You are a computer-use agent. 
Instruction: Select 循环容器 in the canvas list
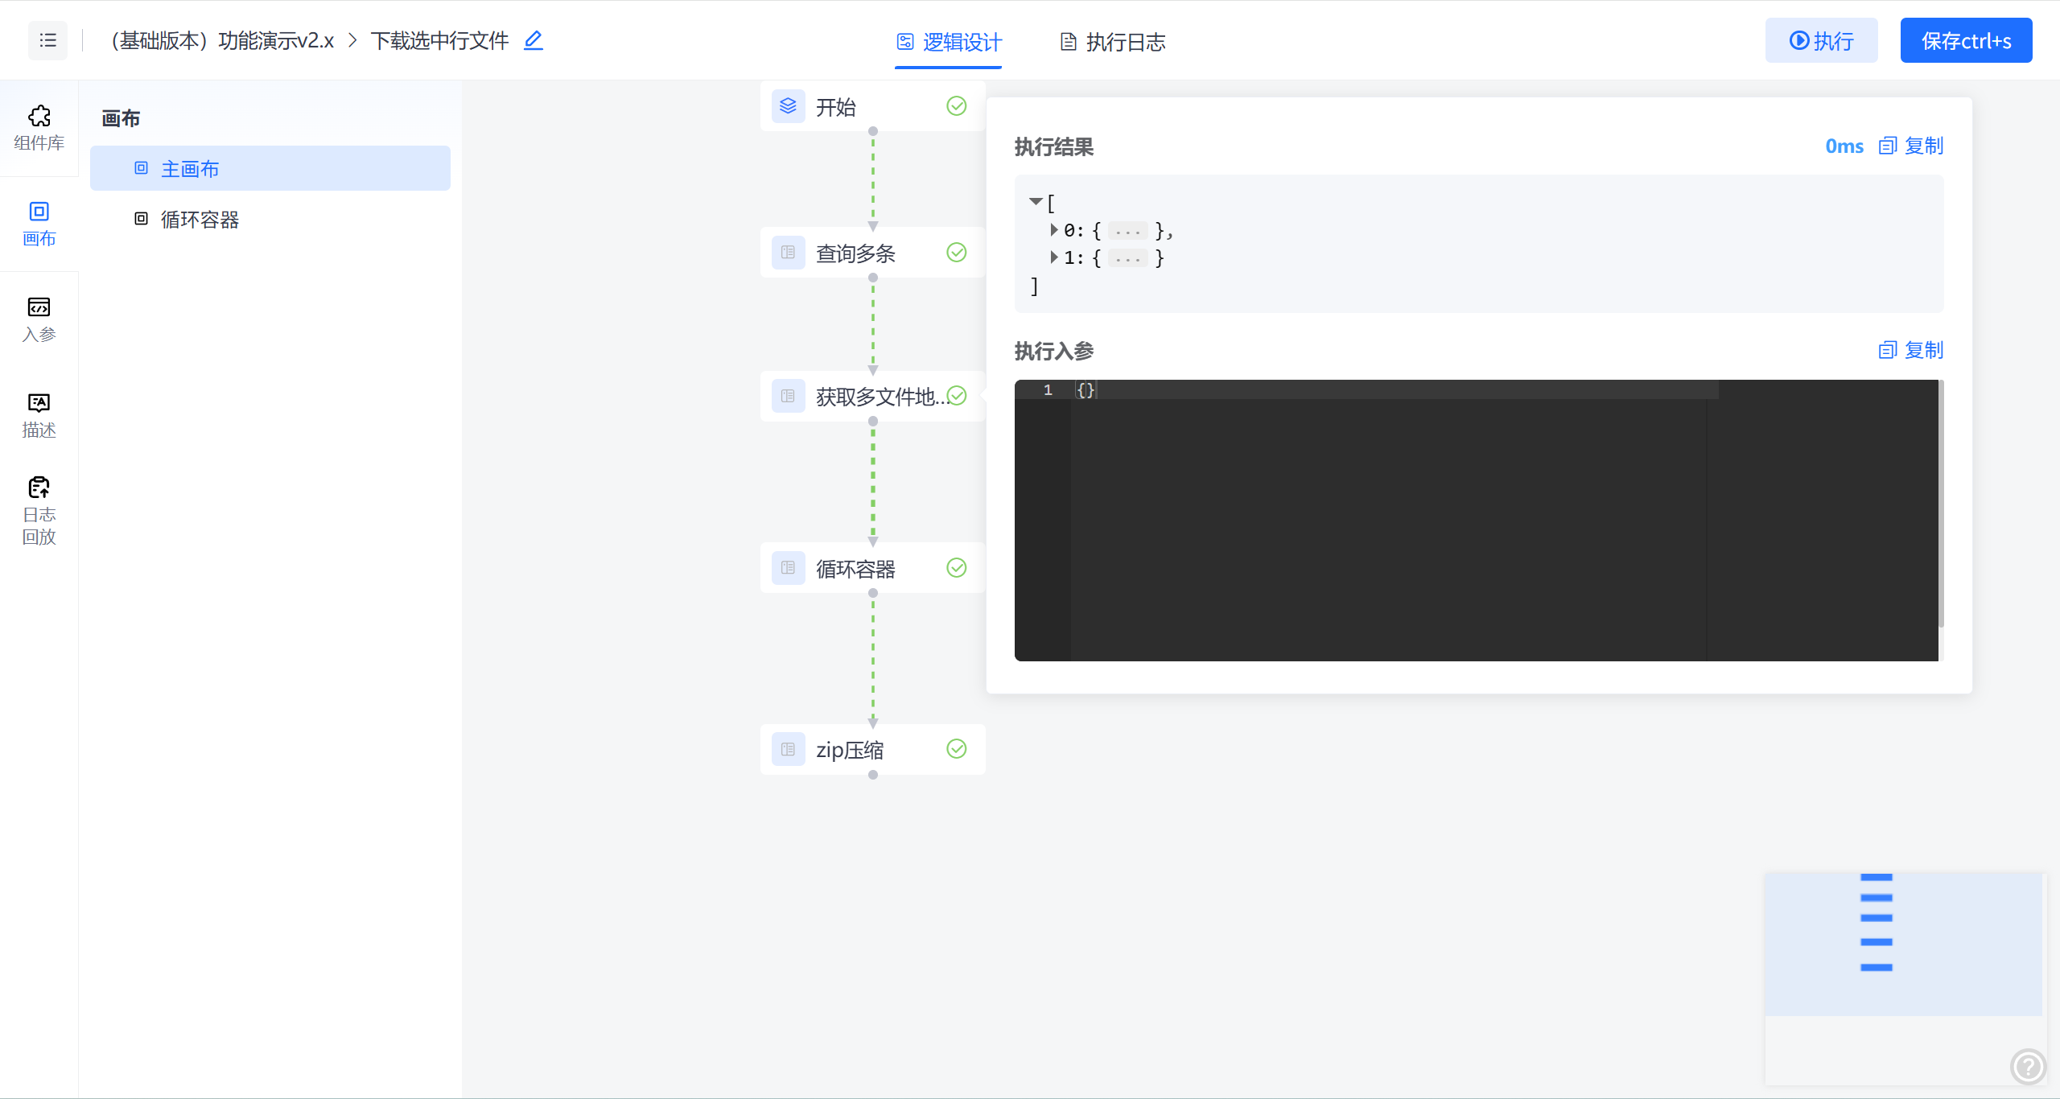200,220
